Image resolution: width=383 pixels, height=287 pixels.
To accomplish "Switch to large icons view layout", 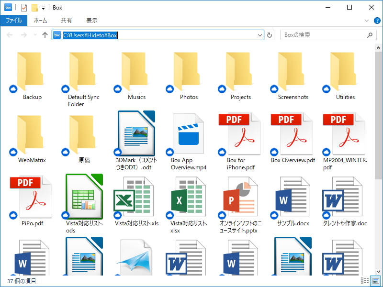I will 375,281.
